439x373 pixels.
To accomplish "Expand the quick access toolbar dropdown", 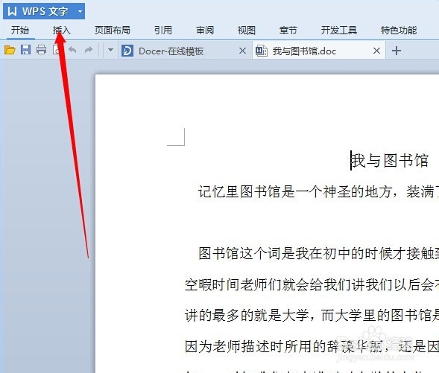I will (x=110, y=50).
